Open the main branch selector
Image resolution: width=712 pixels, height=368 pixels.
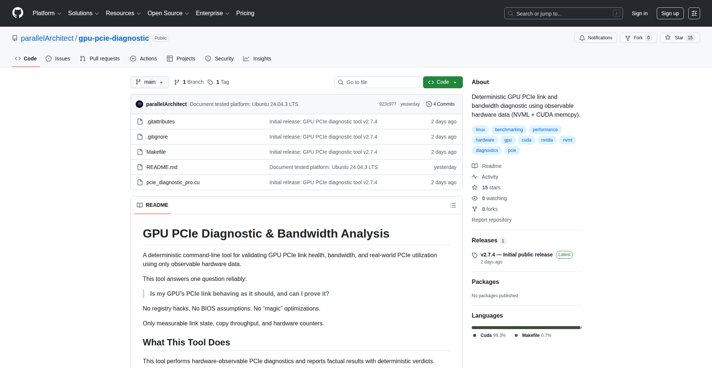point(149,82)
